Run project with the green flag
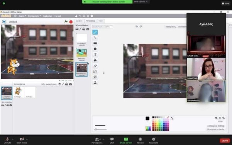Viewport: 232px width, 145px height. tap(66, 22)
